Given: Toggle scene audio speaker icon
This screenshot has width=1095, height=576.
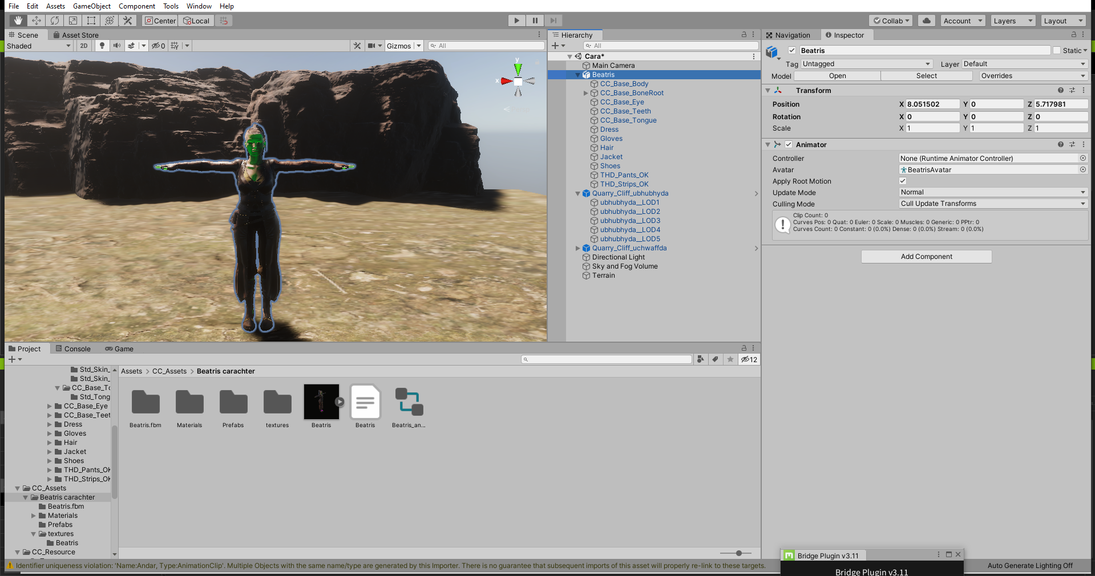Looking at the screenshot, I should 116,46.
